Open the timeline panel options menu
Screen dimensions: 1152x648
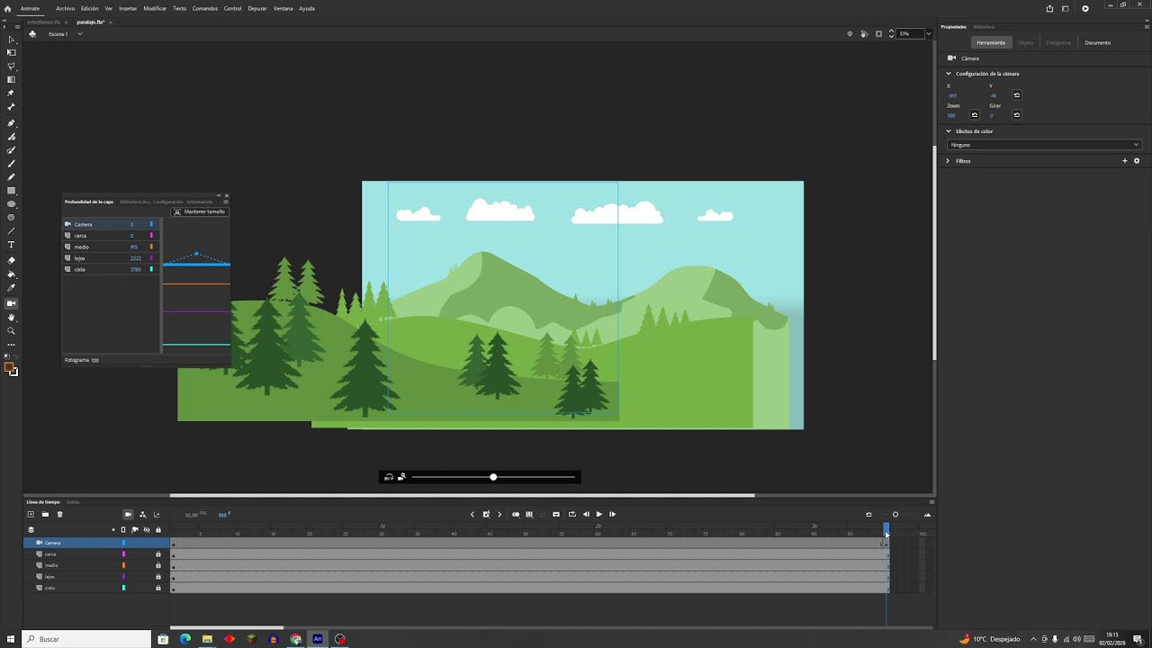tap(931, 502)
